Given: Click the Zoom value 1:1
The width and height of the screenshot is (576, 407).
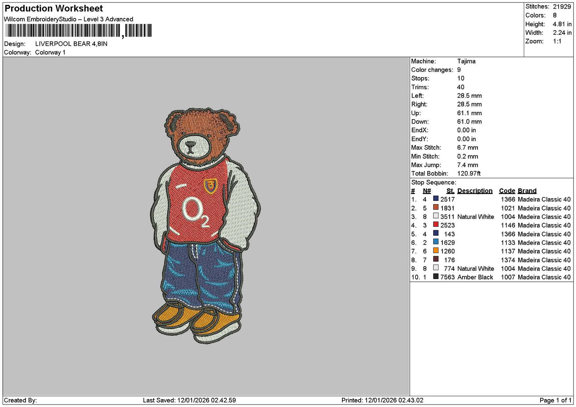Looking at the screenshot, I should click(557, 41).
